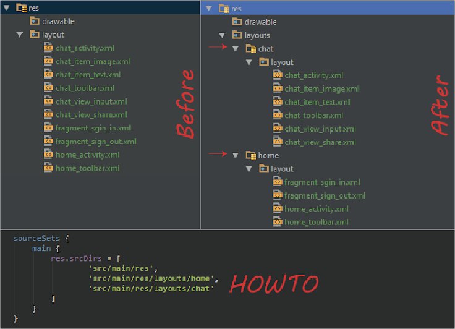Select chat_item_text.xml name in After panel
This screenshot has height=329, width=455.
[317, 102]
